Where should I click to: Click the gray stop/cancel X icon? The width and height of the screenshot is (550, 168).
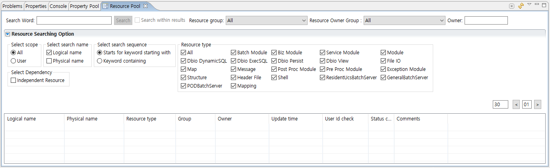[x=511, y=6]
